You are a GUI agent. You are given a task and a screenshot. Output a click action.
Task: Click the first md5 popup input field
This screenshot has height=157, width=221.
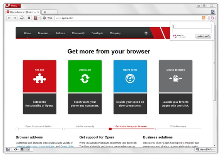(x=192, y=26)
